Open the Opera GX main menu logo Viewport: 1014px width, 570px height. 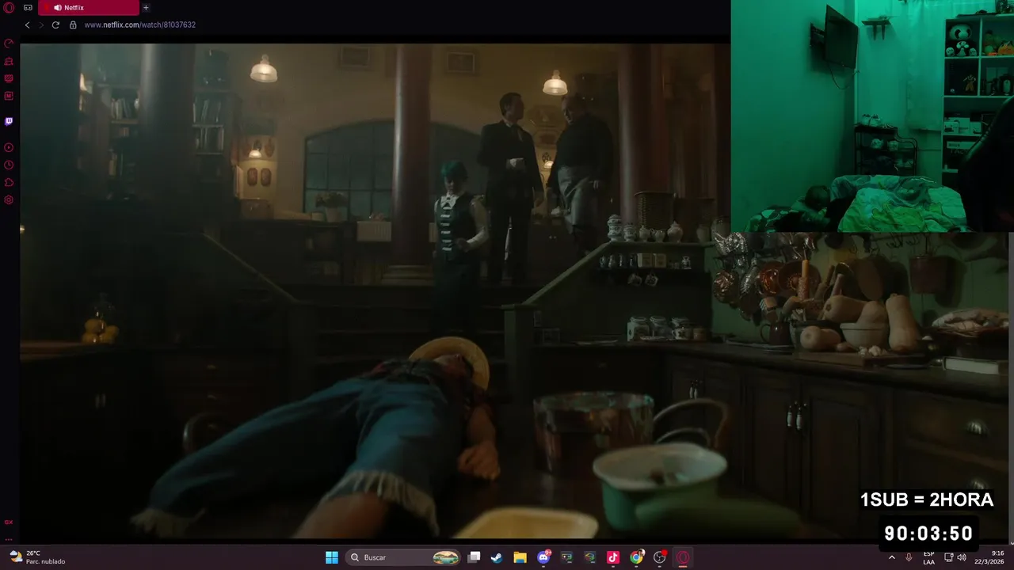9,8
